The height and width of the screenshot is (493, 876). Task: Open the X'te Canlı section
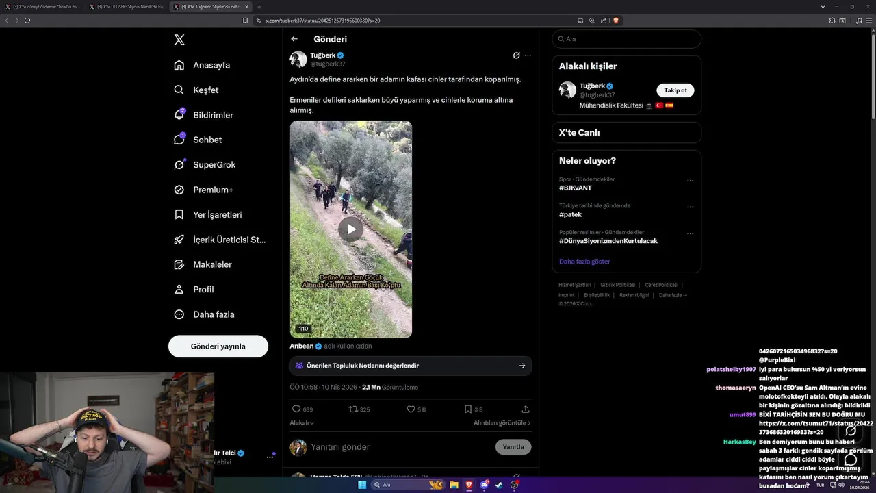point(626,133)
